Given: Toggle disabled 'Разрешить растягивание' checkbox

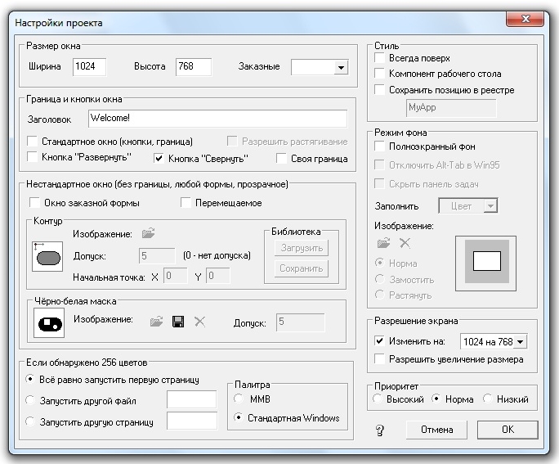Looking at the screenshot, I should (x=232, y=141).
